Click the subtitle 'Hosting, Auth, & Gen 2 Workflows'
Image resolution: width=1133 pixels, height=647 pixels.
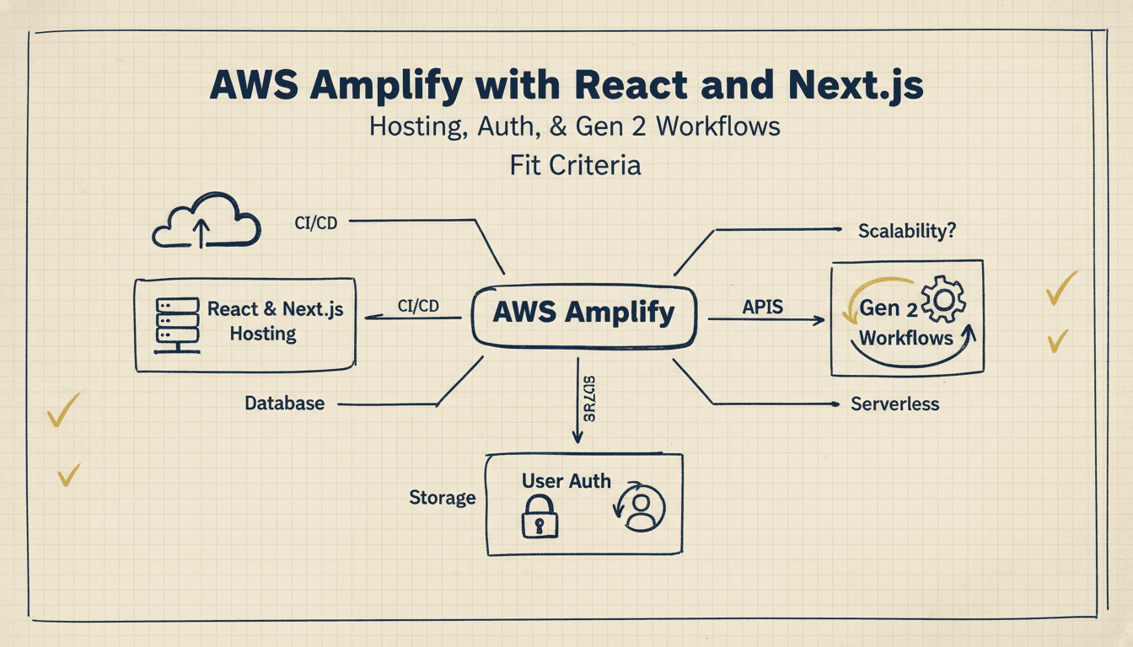575,127
